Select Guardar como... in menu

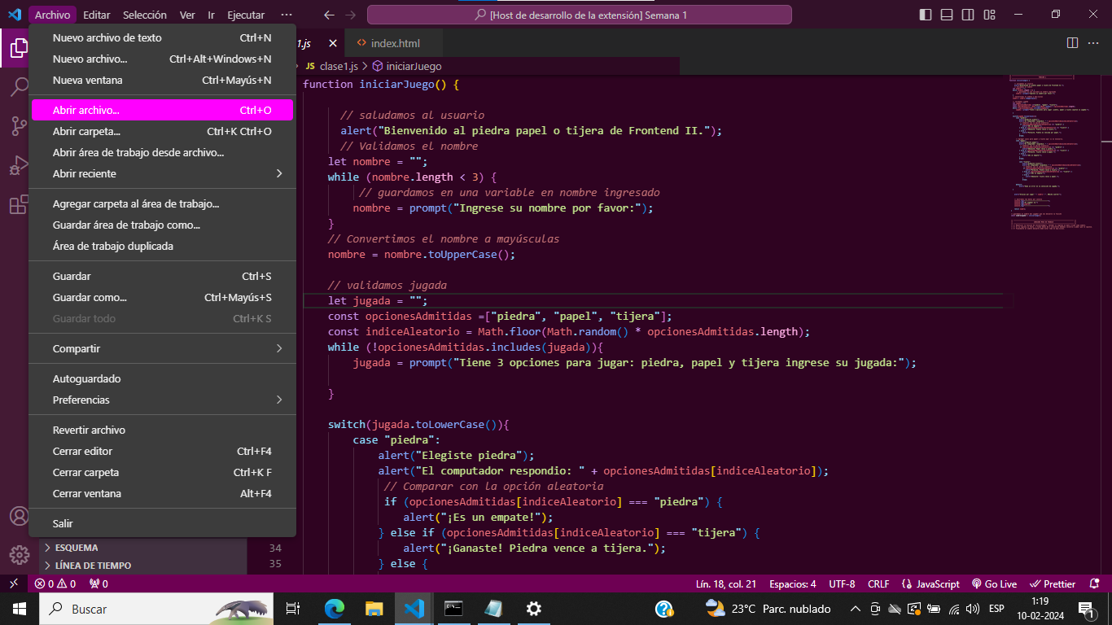[162, 297]
